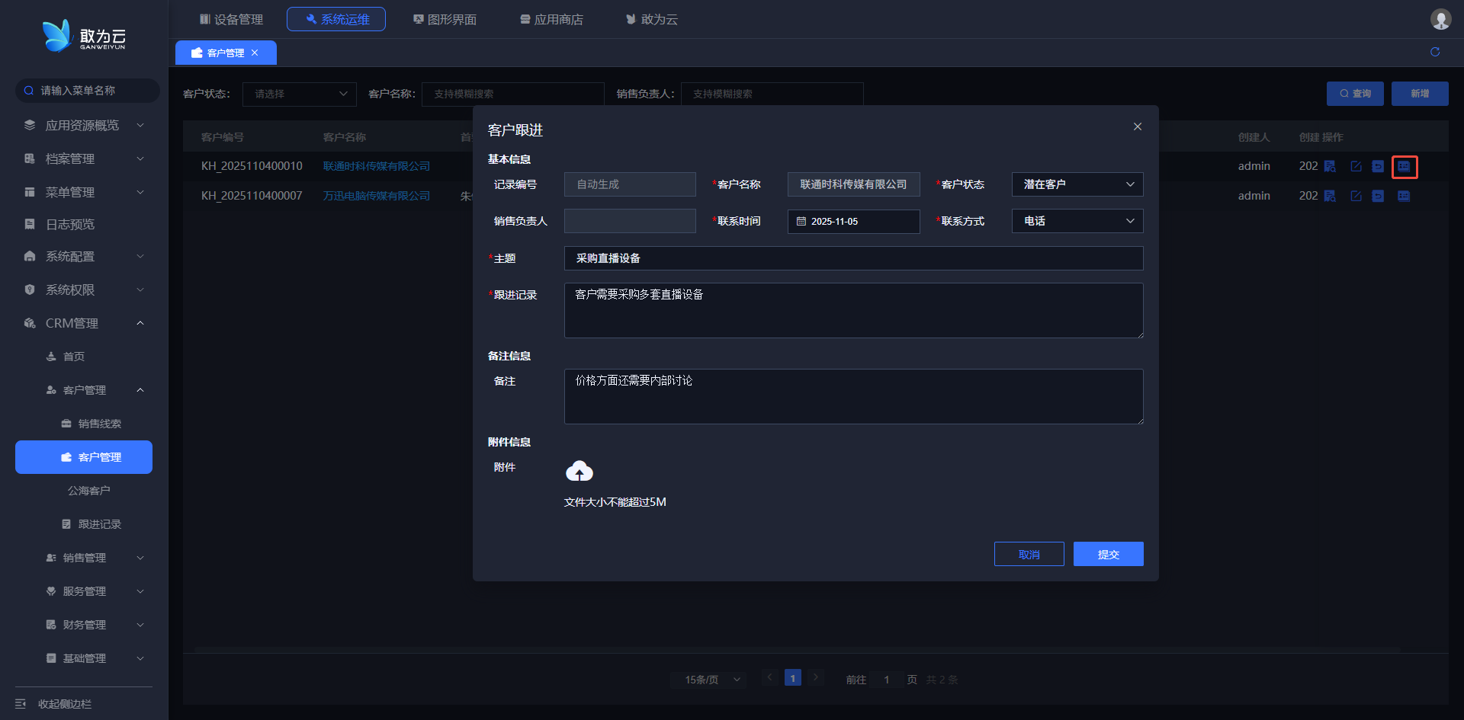The width and height of the screenshot is (1464, 720).
Task: Click into the 主题 input field
Action: [852, 258]
